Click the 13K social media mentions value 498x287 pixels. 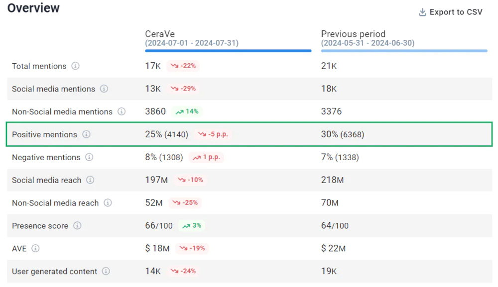tap(153, 89)
